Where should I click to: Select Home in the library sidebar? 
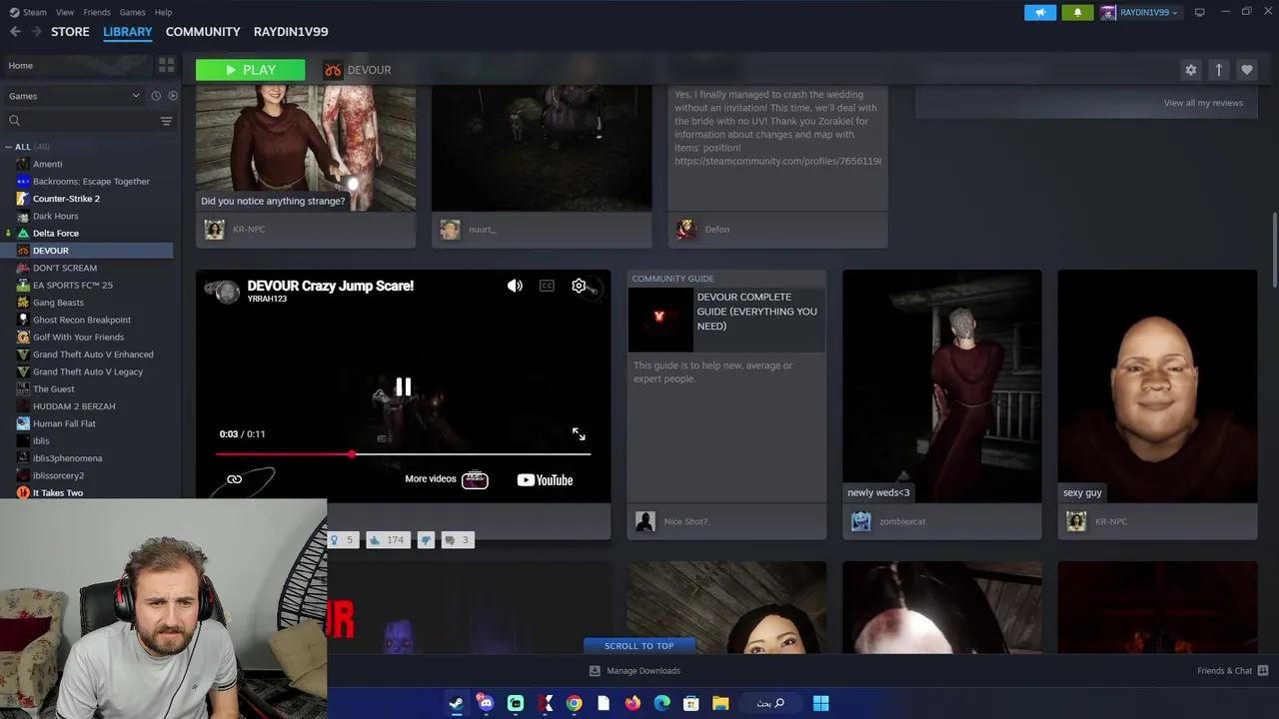(76, 65)
